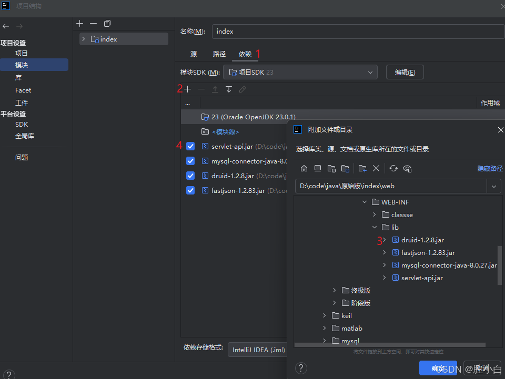Uncheck the servlet-api.jar dependency checkbox
This screenshot has height=379, width=505.
click(x=190, y=146)
